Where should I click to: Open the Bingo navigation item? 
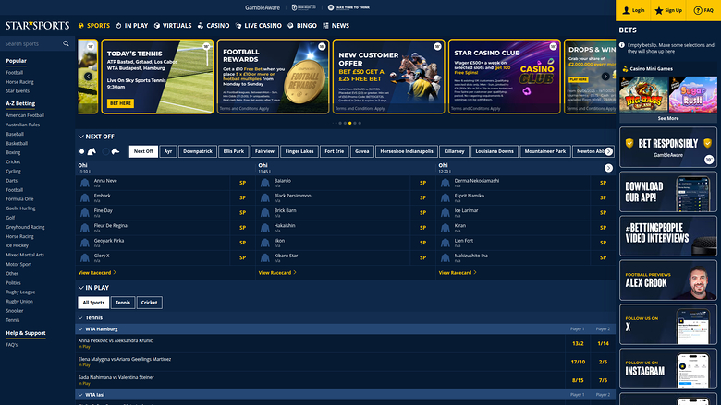coord(302,26)
